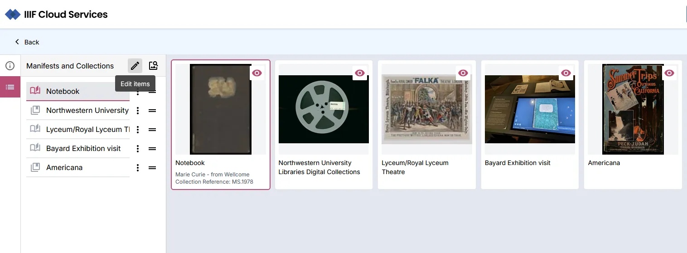Click the Americana card title
Viewport: 687px width, 253px height.
604,163
